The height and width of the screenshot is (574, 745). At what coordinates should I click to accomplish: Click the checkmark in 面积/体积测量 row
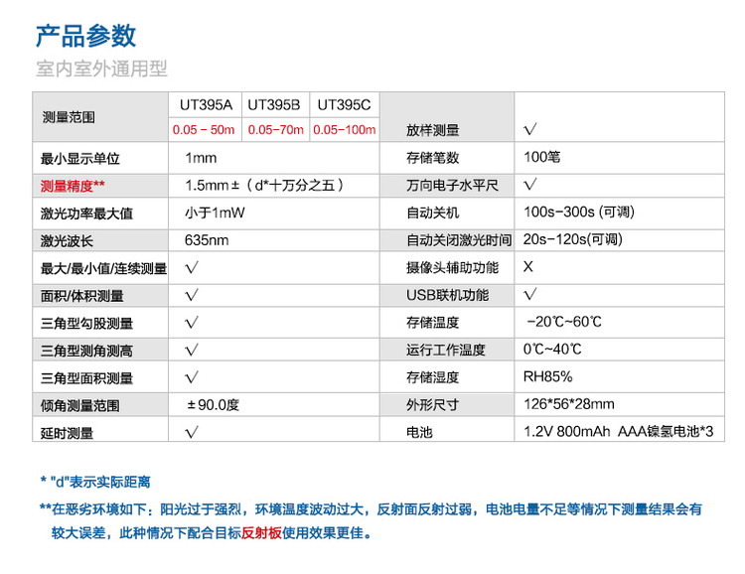192,295
